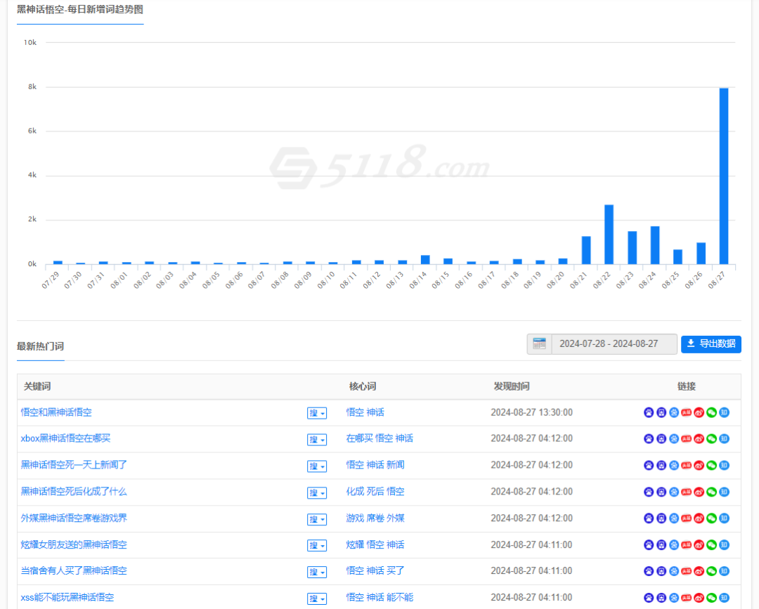
Task: Open keyword link xss能不能玩黑神话悟空
Action: [67, 597]
